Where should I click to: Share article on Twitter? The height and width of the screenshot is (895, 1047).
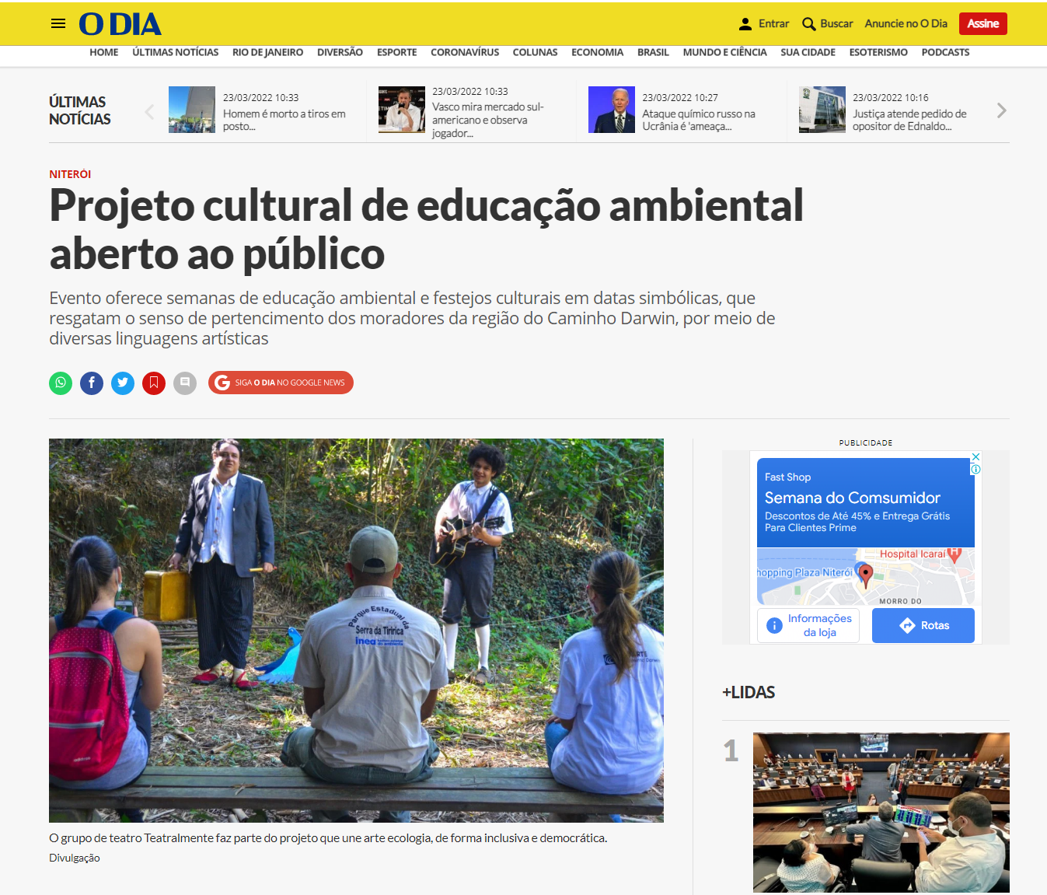123,383
